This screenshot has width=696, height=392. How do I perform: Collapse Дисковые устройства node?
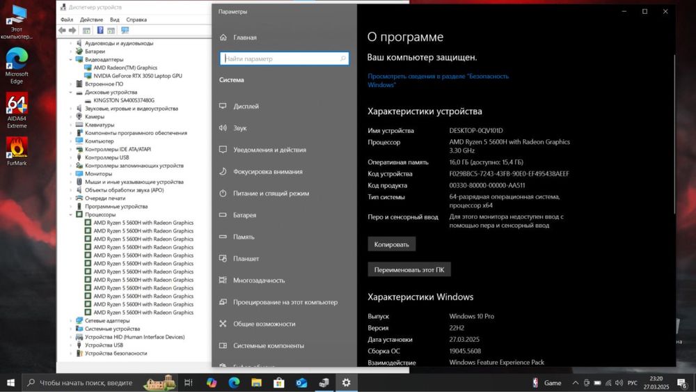(70, 93)
